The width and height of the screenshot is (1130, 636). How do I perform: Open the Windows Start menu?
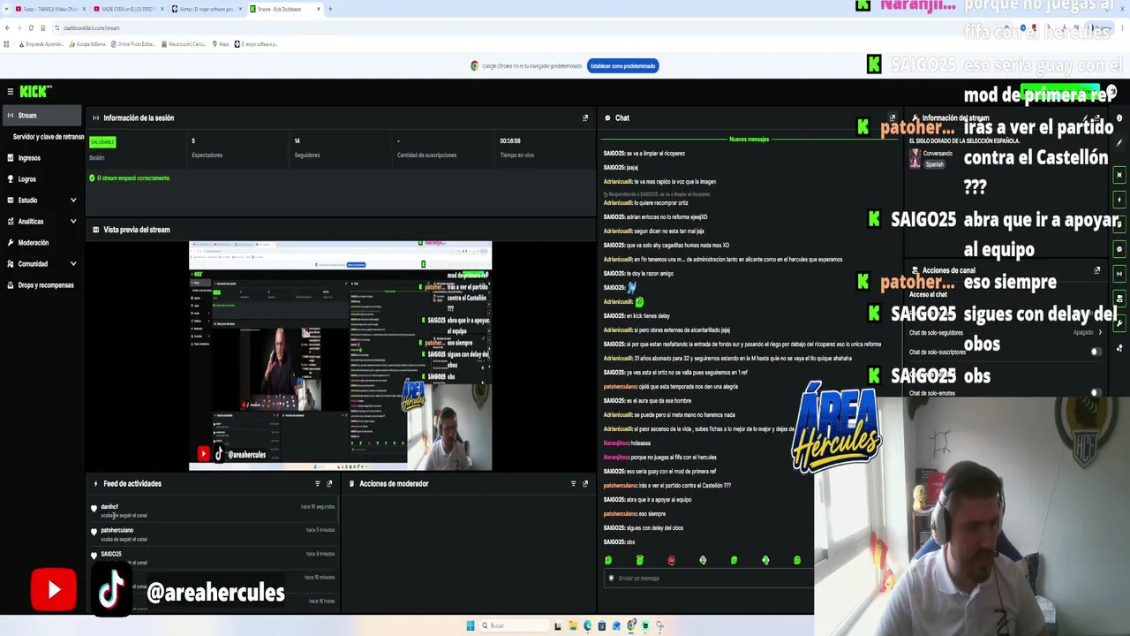pyautogui.click(x=471, y=625)
